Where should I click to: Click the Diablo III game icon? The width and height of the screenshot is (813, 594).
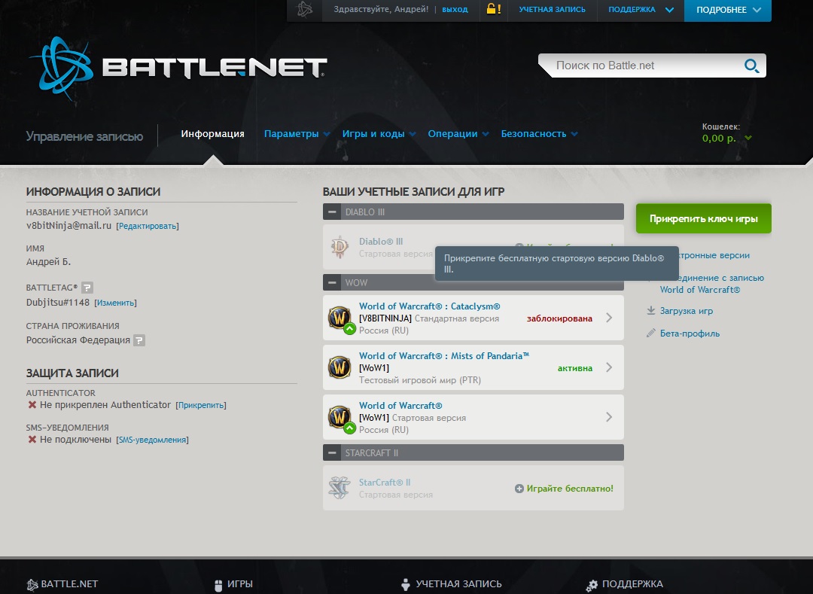340,247
